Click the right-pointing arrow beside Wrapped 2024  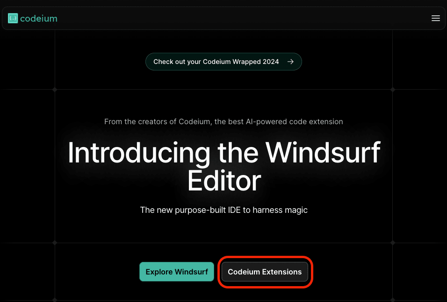290,61
